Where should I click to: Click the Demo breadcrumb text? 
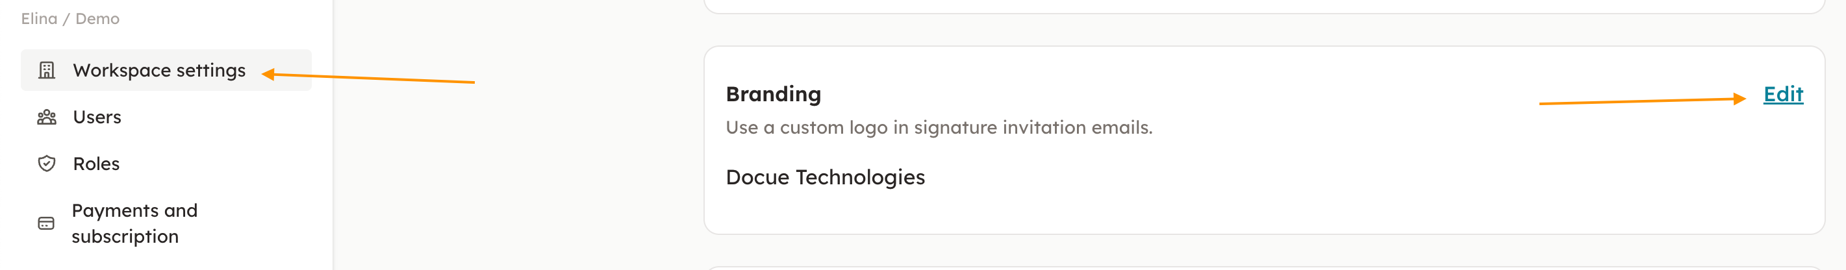tap(97, 19)
